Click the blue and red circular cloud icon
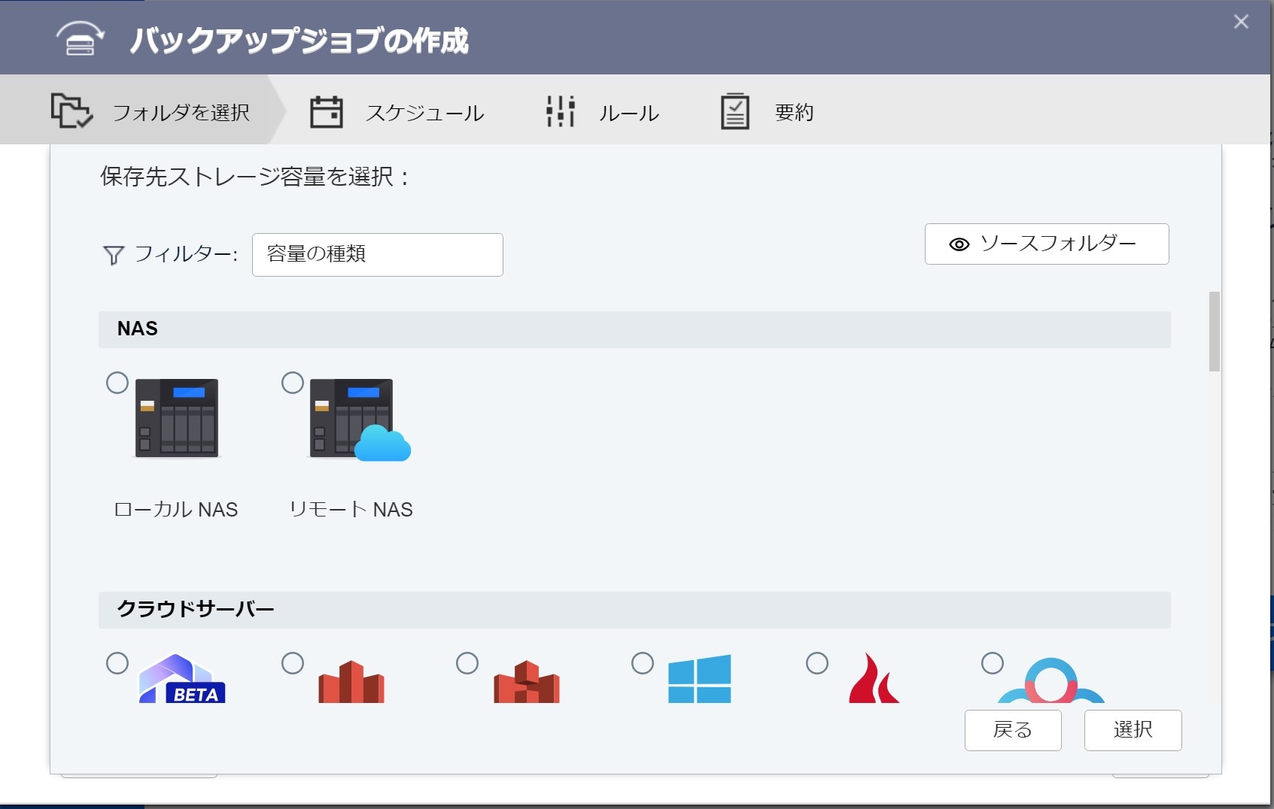Viewport: 1274px width, 809px height. [x=1051, y=682]
